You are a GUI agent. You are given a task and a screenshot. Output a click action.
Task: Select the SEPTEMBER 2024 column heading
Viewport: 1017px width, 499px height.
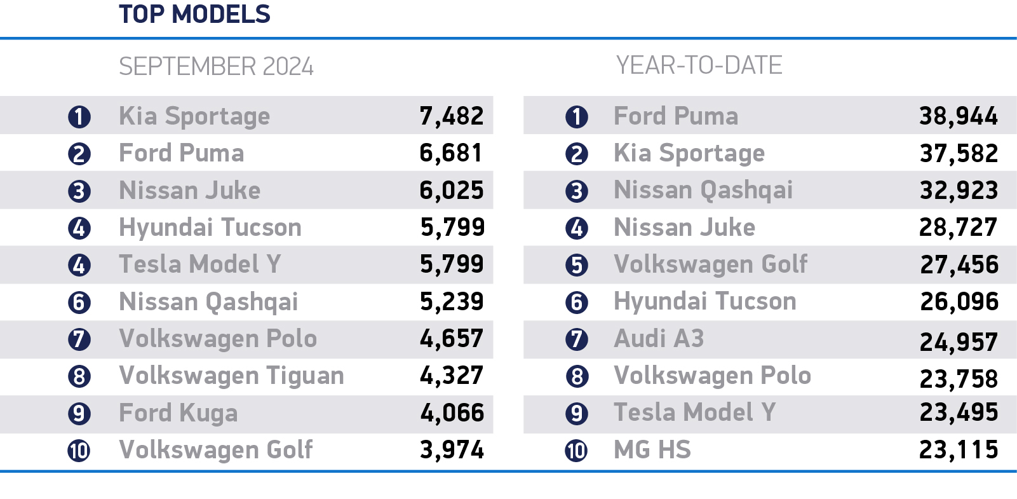point(216,67)
